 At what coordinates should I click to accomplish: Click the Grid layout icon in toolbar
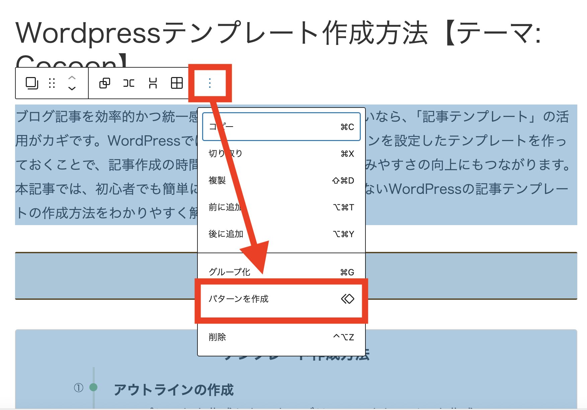[x=177, y=83]
